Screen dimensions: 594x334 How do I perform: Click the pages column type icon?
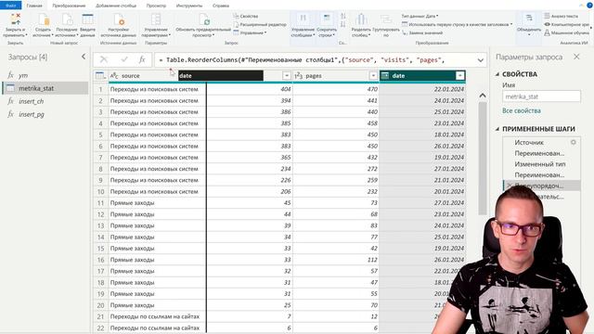tap(299, 76)
